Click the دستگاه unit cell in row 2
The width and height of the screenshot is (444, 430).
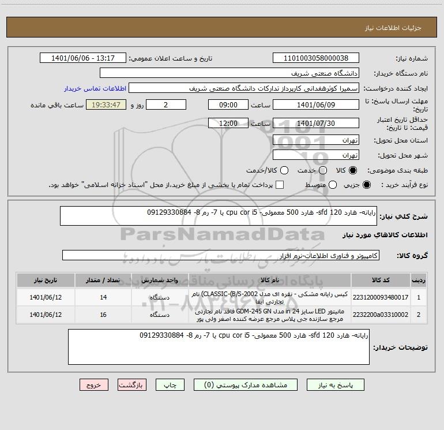[159, 315]
